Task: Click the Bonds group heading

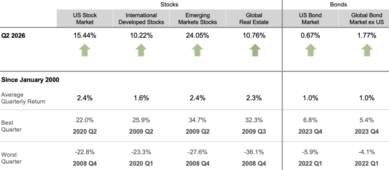Action: click(338, 4)
